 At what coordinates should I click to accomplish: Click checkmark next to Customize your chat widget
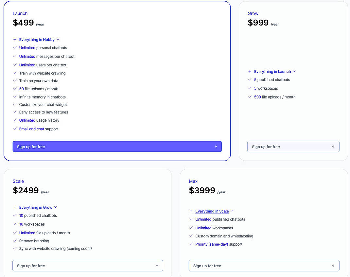pyautogui.click(x=15, y=104)
